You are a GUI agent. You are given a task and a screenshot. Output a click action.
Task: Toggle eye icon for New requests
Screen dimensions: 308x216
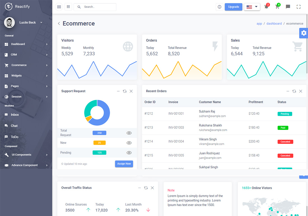pos(129,143)
